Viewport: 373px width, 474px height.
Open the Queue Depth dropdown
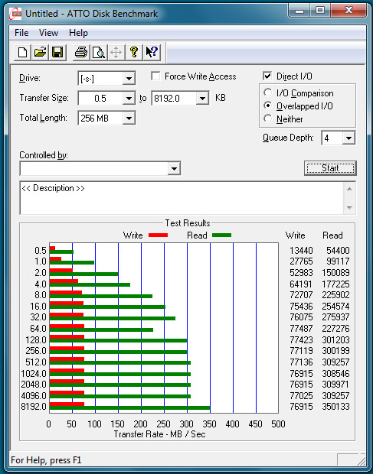point(348,138)
